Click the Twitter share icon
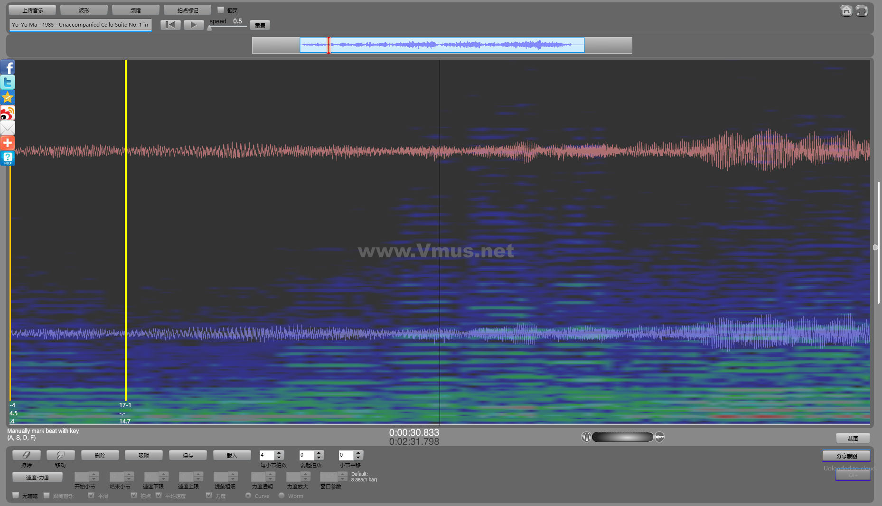This screenshot has width=882, height=506. (8, 83)
